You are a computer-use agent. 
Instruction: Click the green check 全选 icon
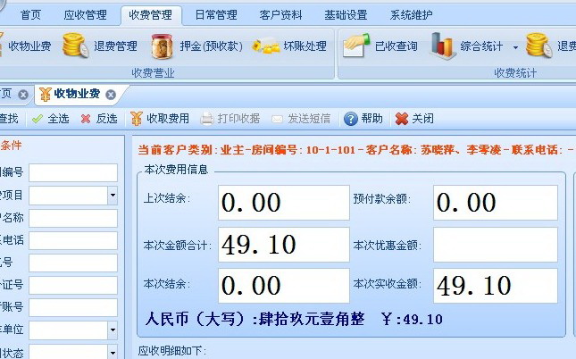click(x=38, y=119)
